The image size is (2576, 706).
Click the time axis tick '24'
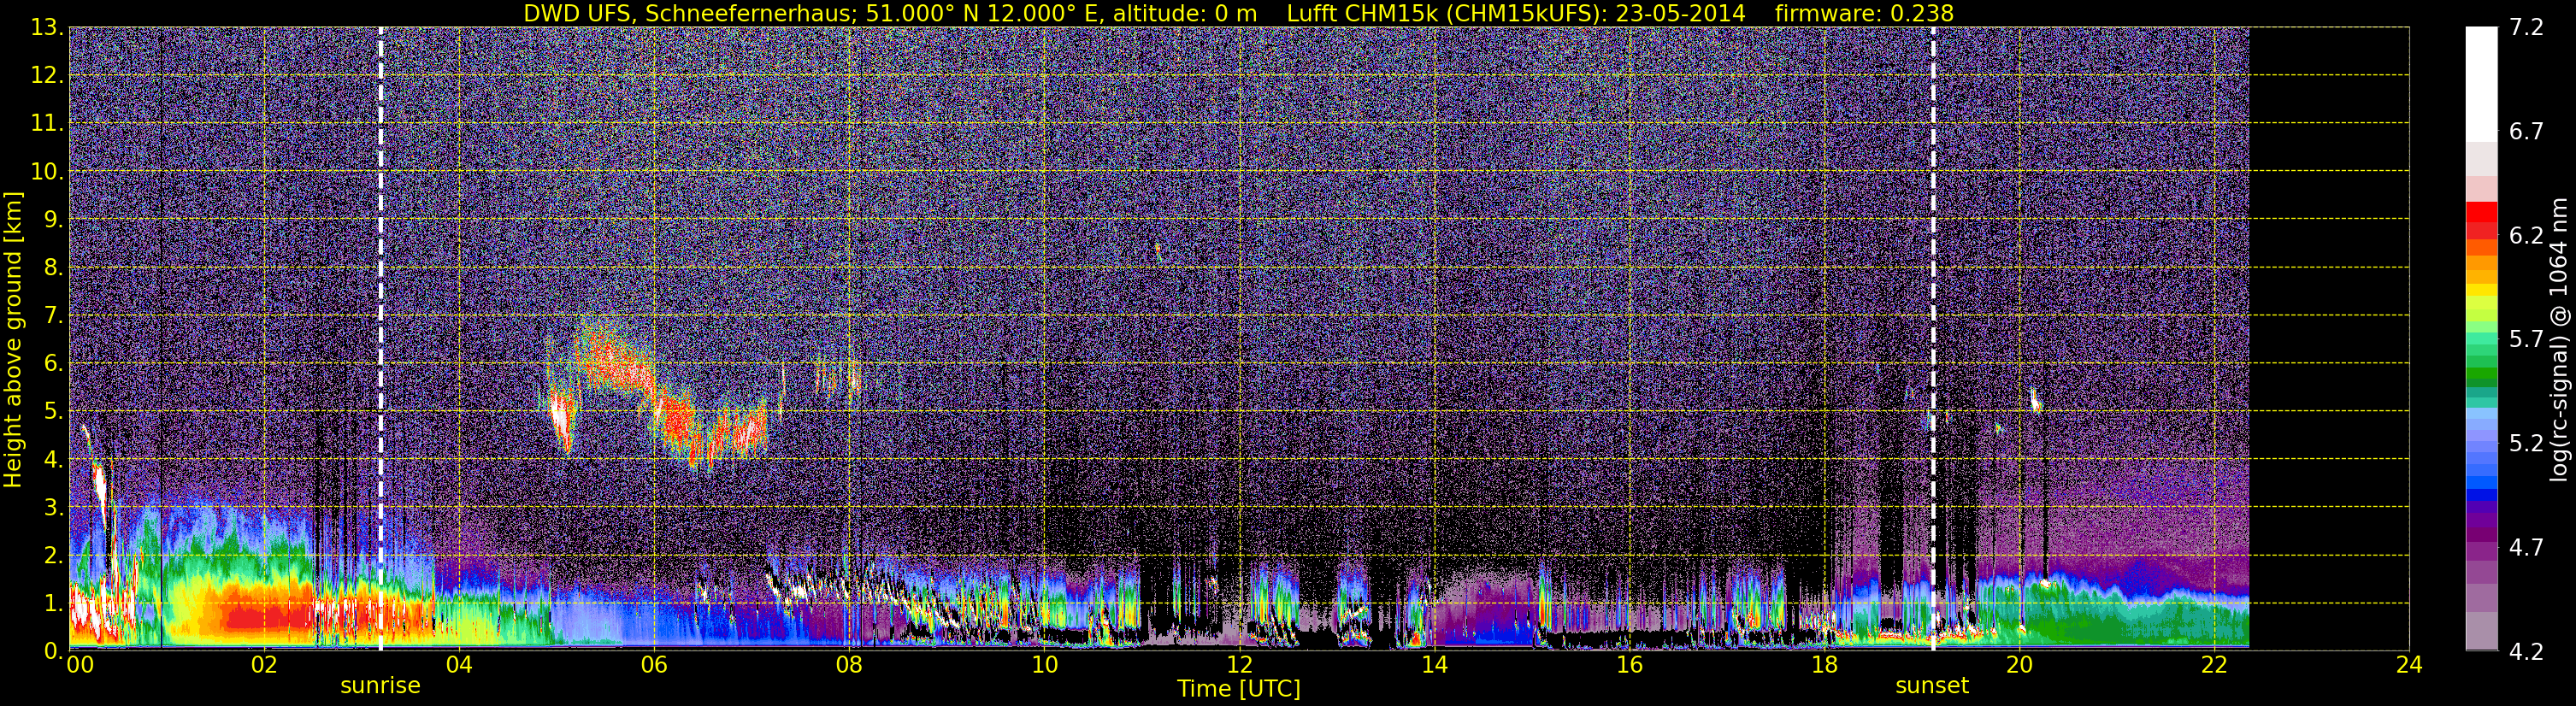point(2409,666)
